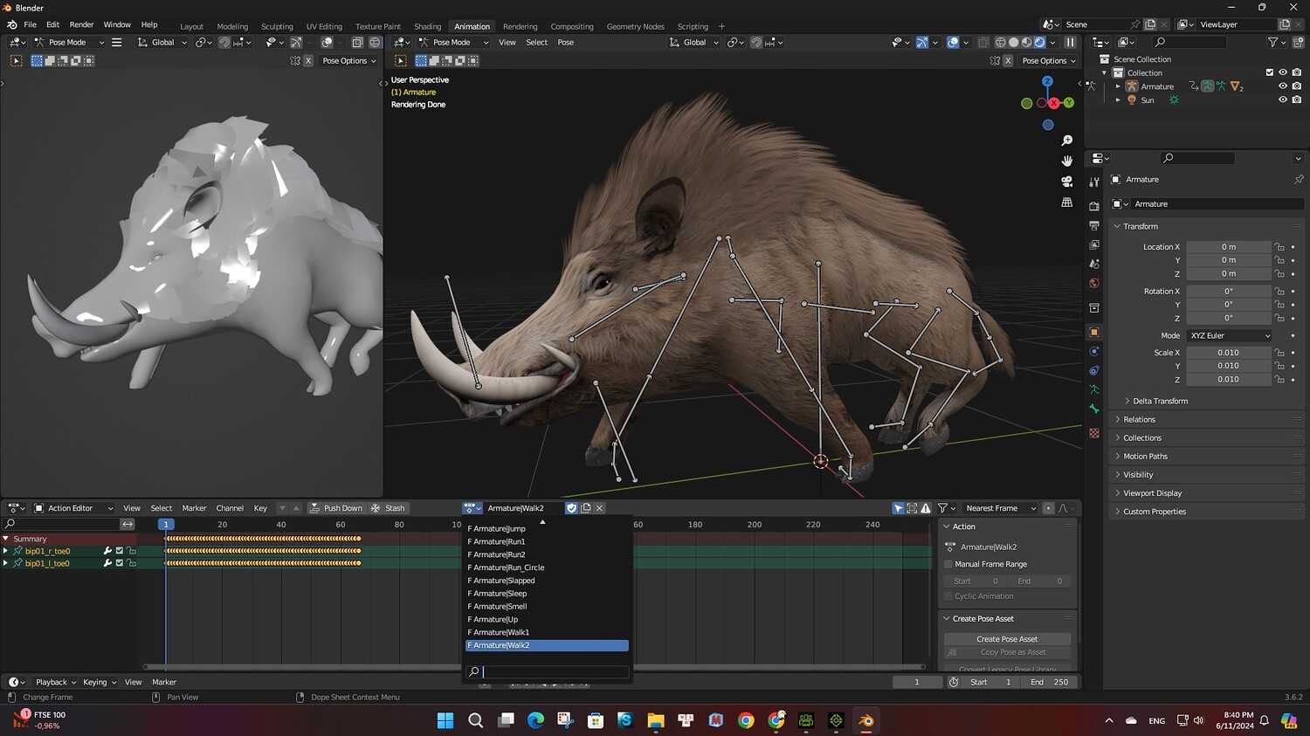The width and height of the screenshot is (1310, 736).
Task: Open the Nearest Frame snapping dropdown
Action: point(999,508)
